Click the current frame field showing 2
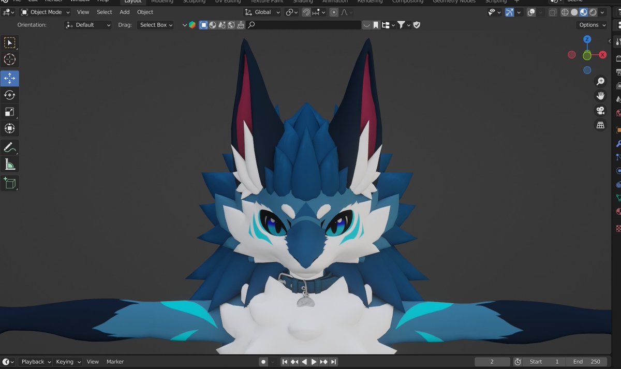 [492, 362]
